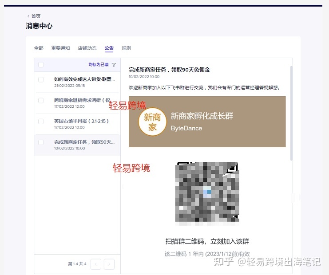
Task: Open the 重要通知 tab
Action: (60, 48)
